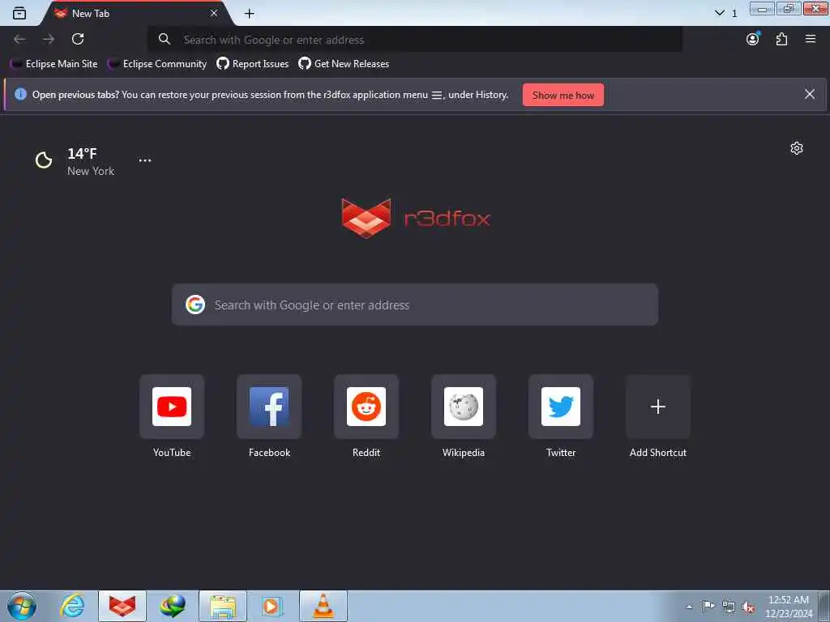Open the file explorer taskbar icon

point(223,606)
